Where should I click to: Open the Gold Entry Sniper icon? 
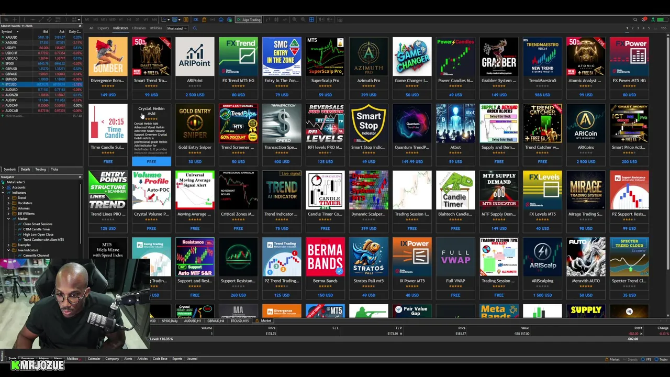click(195, 124)
